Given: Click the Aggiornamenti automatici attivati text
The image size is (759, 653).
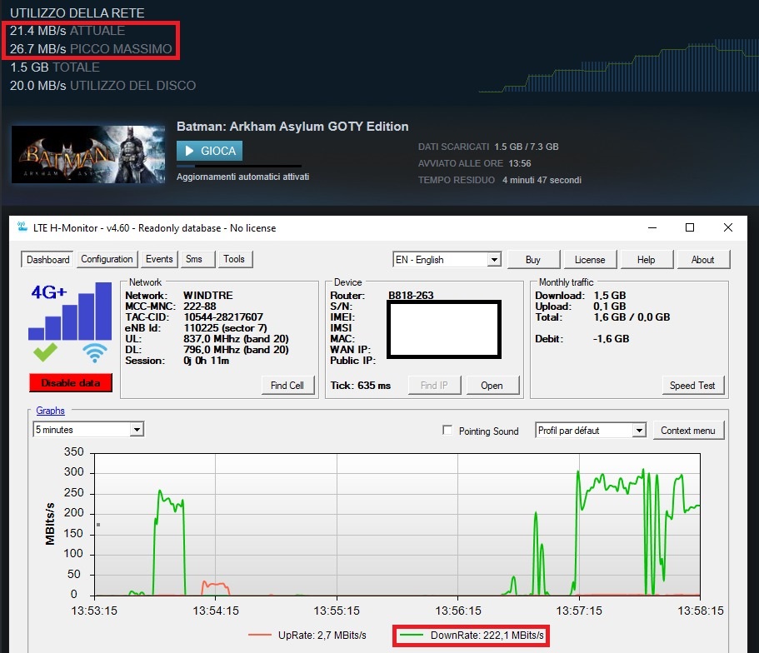Looking at the screenshot, I should click(243, 177).
